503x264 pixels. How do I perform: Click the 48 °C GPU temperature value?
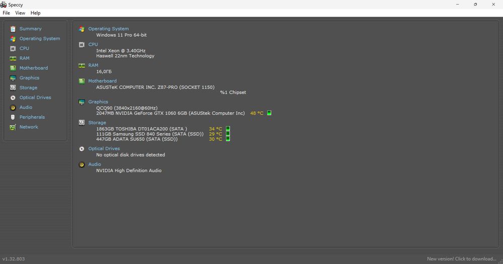257,113
